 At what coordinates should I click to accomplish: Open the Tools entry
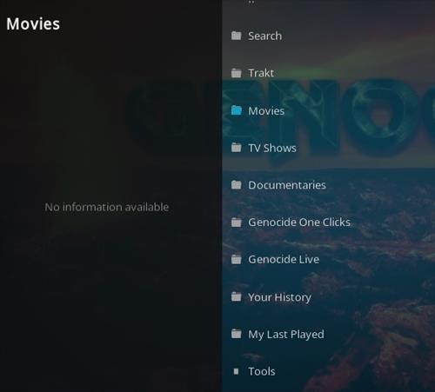pyautogui.click(x=262, y=371)
